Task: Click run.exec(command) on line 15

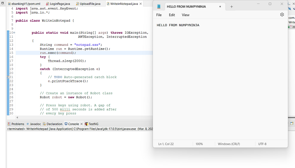Action: [x=58, y=53]
